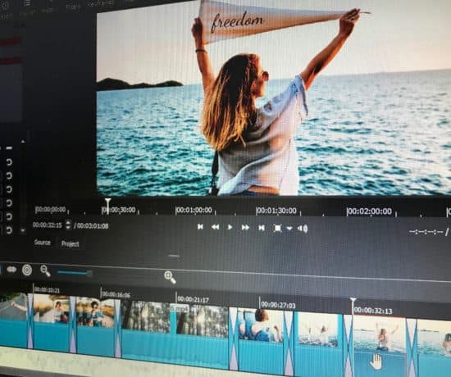Viewport: 451px width, 377px height.
Task: Select the clip of man sitting by car
Action: pyautogui.click(x=52, y=323)
